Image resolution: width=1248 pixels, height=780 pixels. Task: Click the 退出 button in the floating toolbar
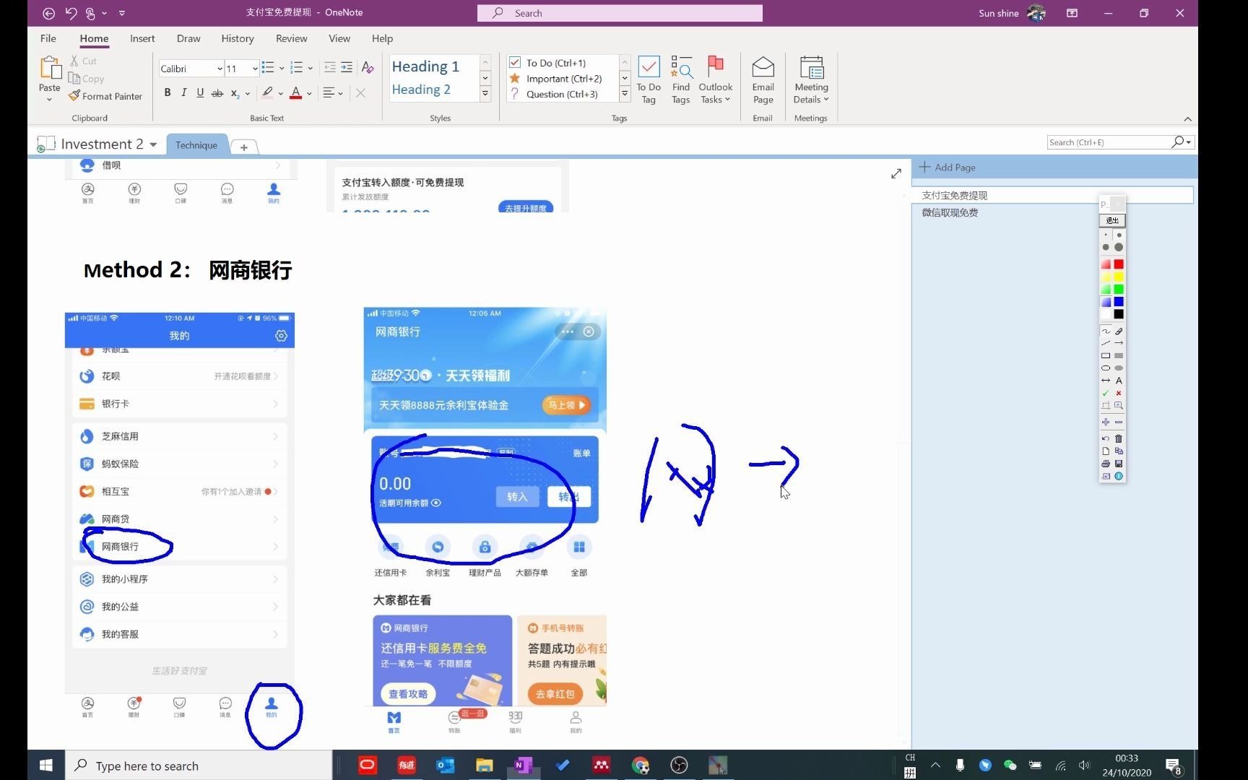tap(1112, 220)
